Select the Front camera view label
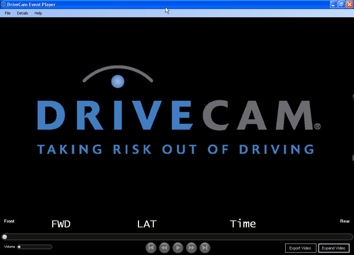The height and width of the screenshot is (255, 354). 9,221
